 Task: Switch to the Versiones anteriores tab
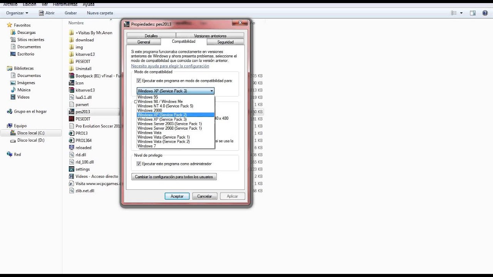210,36
